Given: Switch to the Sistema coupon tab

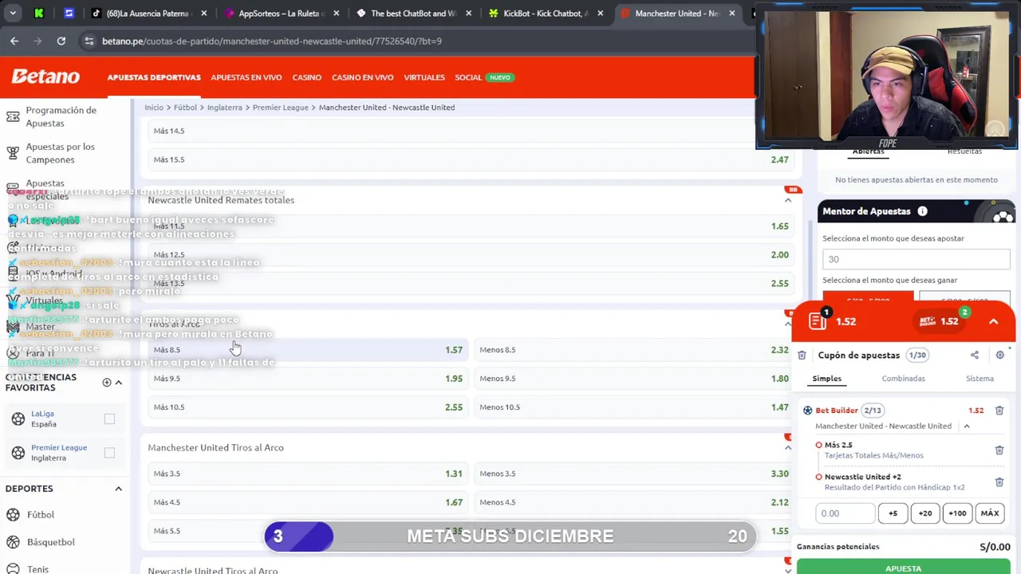Looking at the screenshot, I should [980, 379].
